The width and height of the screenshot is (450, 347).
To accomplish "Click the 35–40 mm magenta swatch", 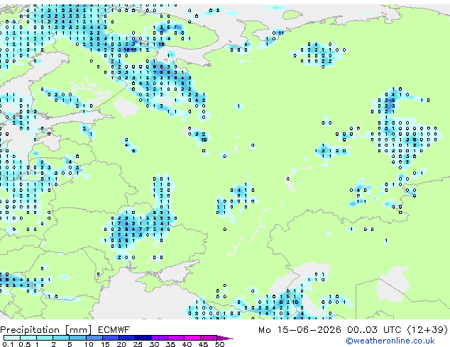I will pos(176,338).
